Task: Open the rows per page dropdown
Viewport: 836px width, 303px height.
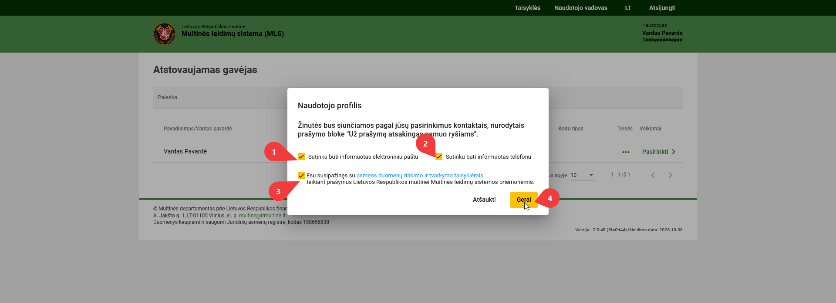Action: pyautogui.click(x=583, y=175)
